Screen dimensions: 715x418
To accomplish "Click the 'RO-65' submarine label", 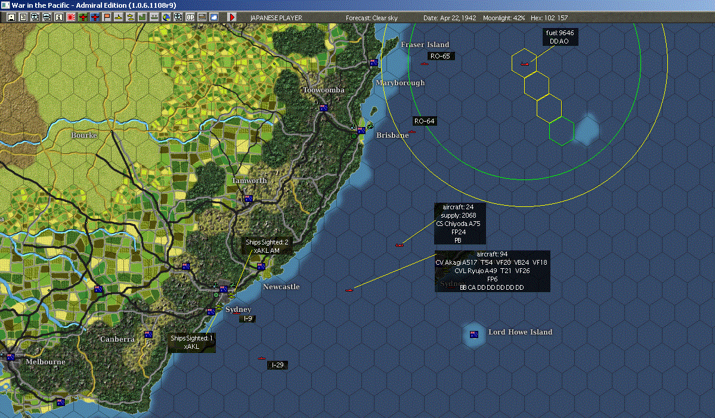I will pos(441,56).
